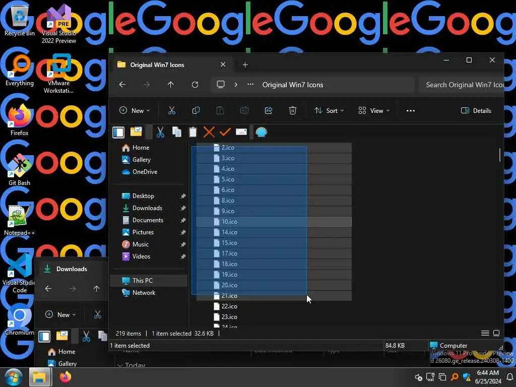
Task: Open Firefox from the desktop shortcut
Action: [20, 120]
